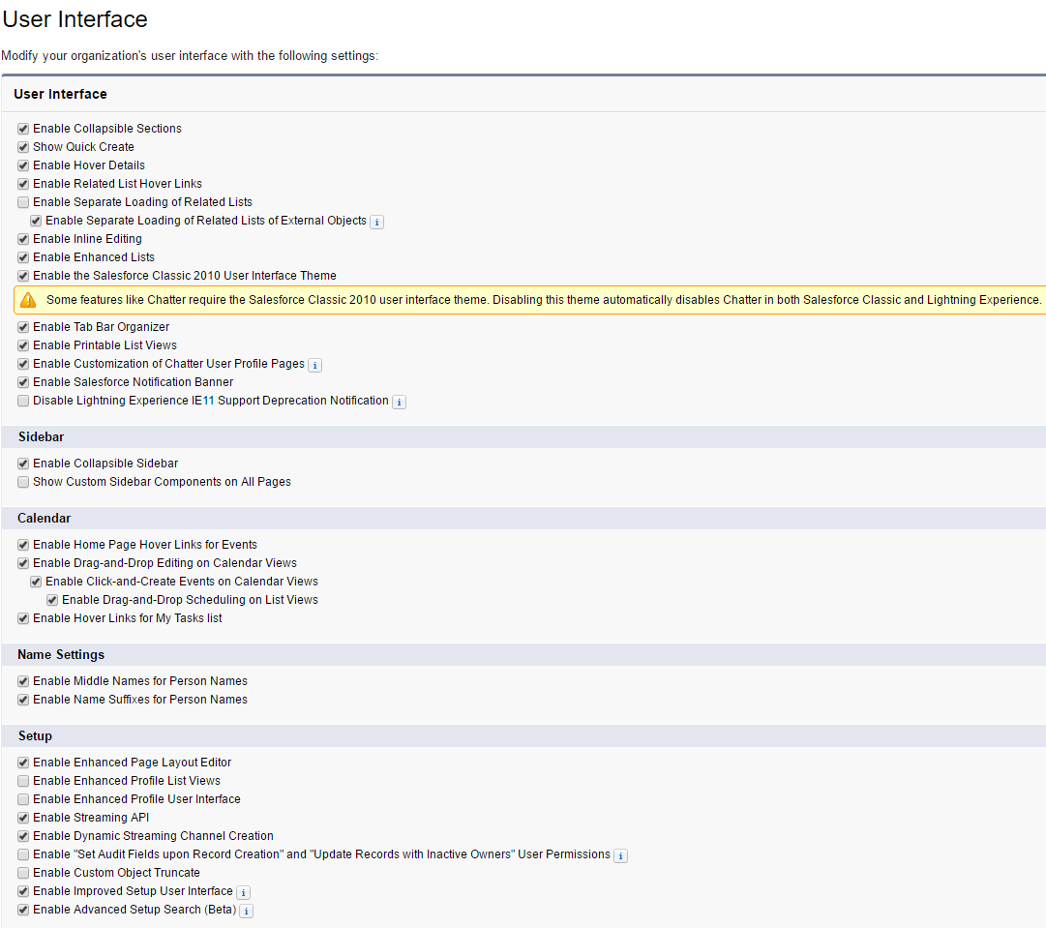
Task: Open info icon for Chatter User Profile Pages
Action: (315, 365)
